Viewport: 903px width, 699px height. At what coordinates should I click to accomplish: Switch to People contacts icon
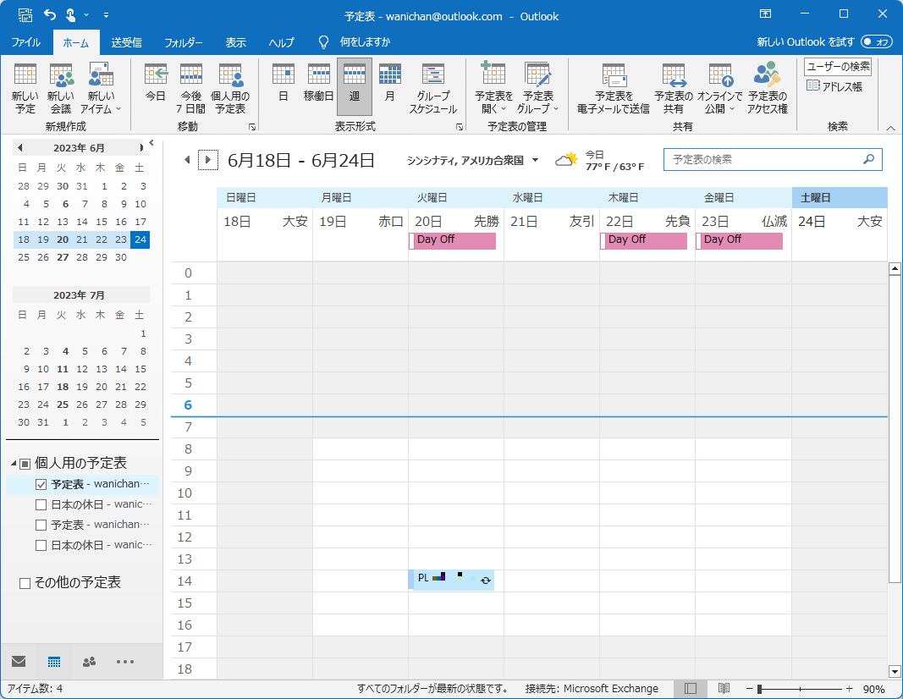pyautogui.click(x=89, y=661)
